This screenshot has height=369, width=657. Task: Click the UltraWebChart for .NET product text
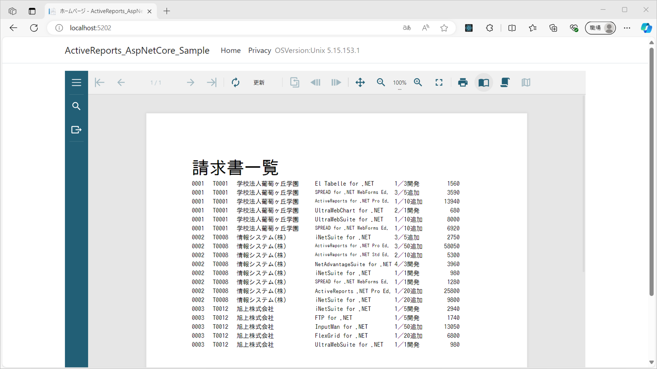click(349, 211)
